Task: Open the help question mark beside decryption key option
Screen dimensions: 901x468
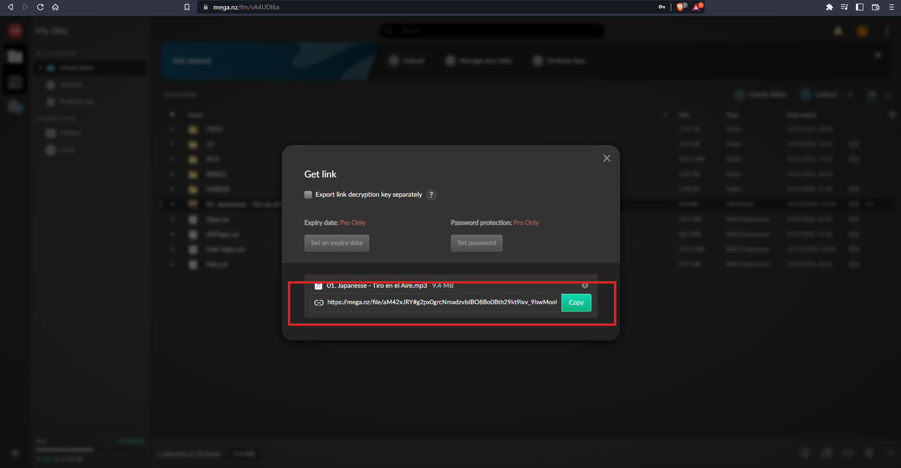Action: coord(431,195)
